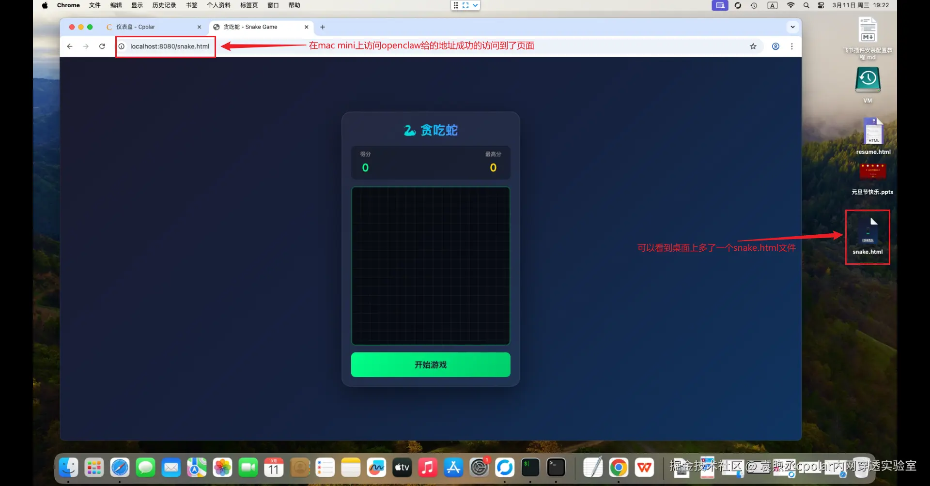
Task: Click the browser back arrow
Action: 70,46
